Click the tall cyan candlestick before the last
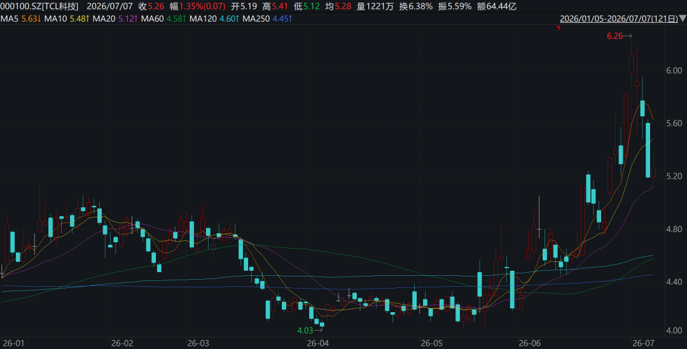This screenshot has height=349, width=687. pos(648,150)
